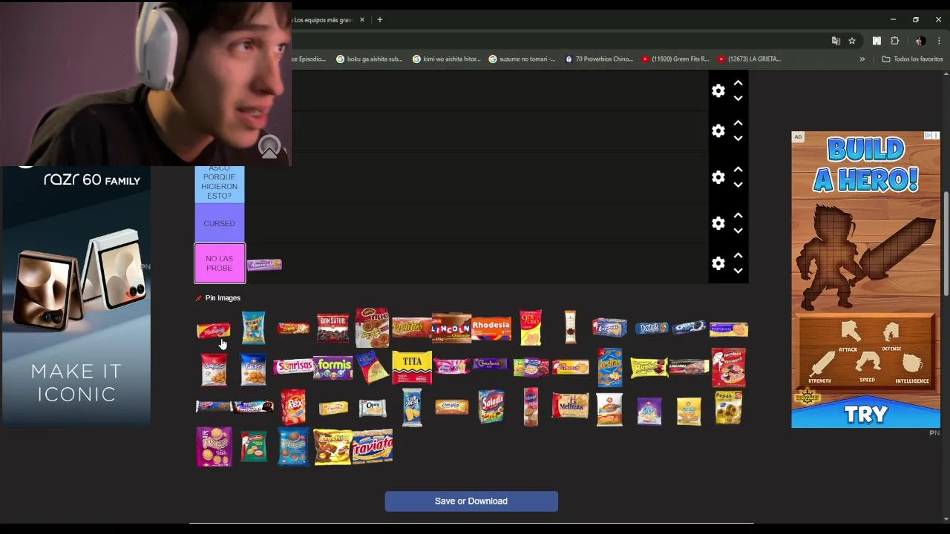The height and width of the screenshot is (534, 950).
Task: Open bookmark (11920) Green Fits R...
Action: pyautogui.click(x=675, y=59)
